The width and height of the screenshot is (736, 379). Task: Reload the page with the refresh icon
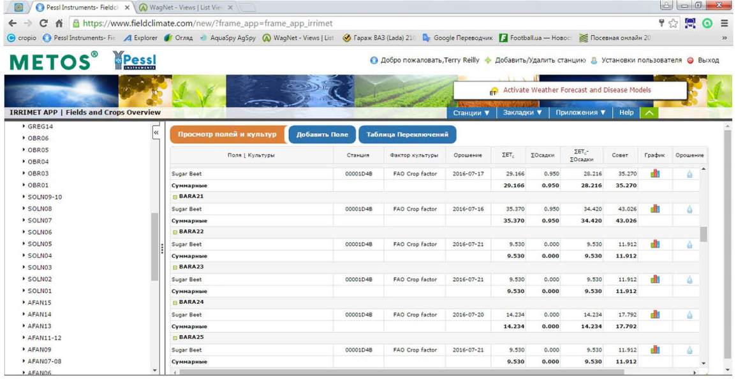[x=43, y=24]
